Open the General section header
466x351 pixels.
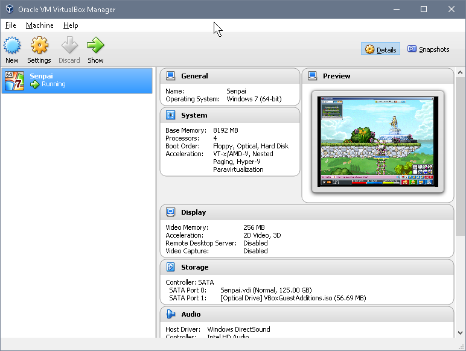click(x=230, y=76)
